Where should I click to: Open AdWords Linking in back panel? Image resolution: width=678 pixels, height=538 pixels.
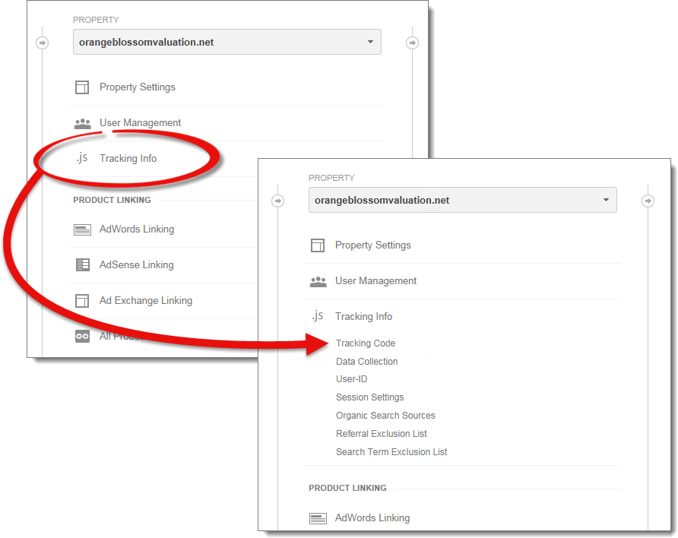coord(137,229)
